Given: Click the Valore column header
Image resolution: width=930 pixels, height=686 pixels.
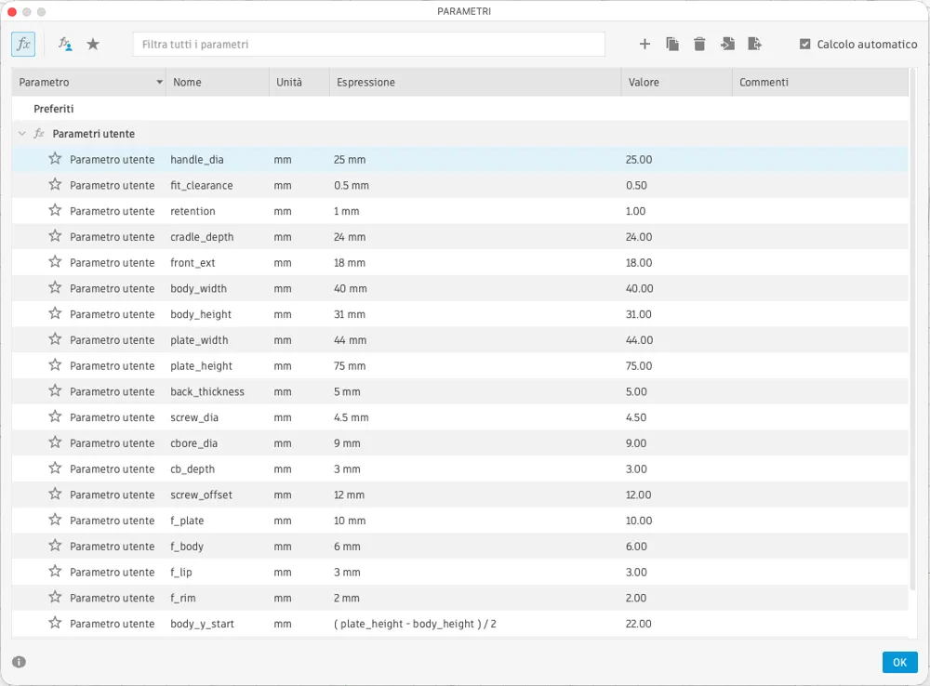Looking at the screenshot, I should [x=677, y=82].
